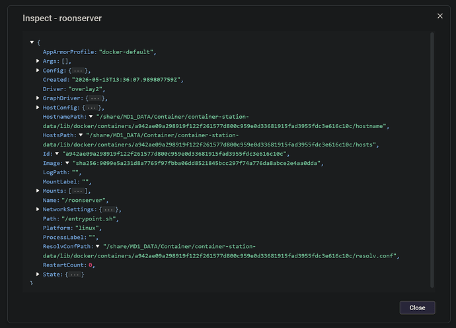
Task: Collapse the ResolvConfPath value arrow
Action: (98, 246)
